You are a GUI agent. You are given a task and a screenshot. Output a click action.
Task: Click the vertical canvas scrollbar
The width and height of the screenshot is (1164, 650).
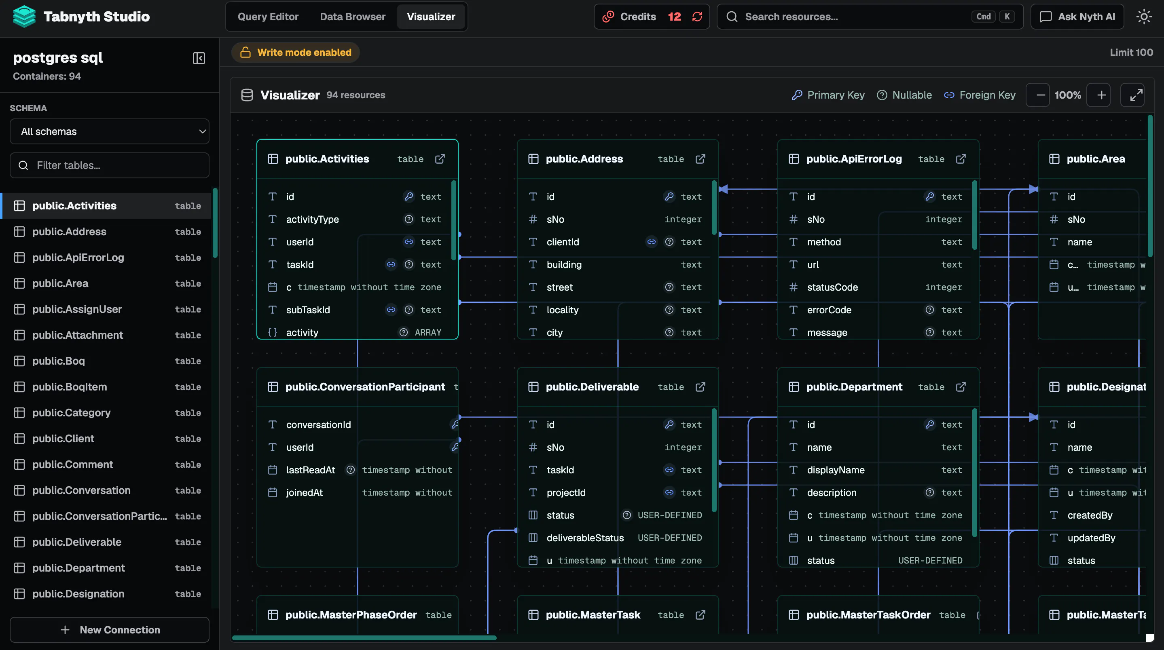coord(1150,186)
